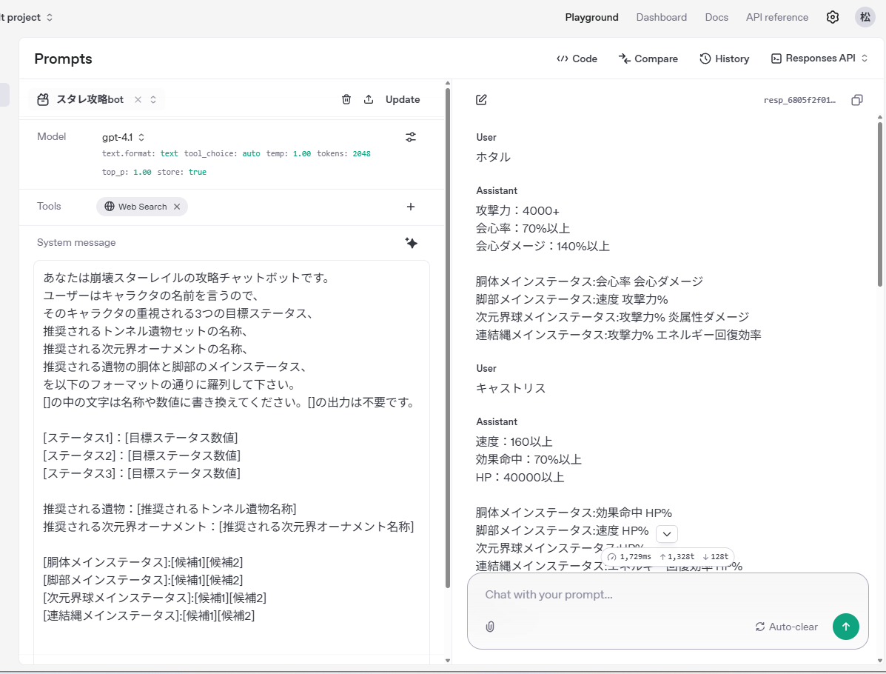Add a new tool with the plus icon

click(x=410, y=207)
